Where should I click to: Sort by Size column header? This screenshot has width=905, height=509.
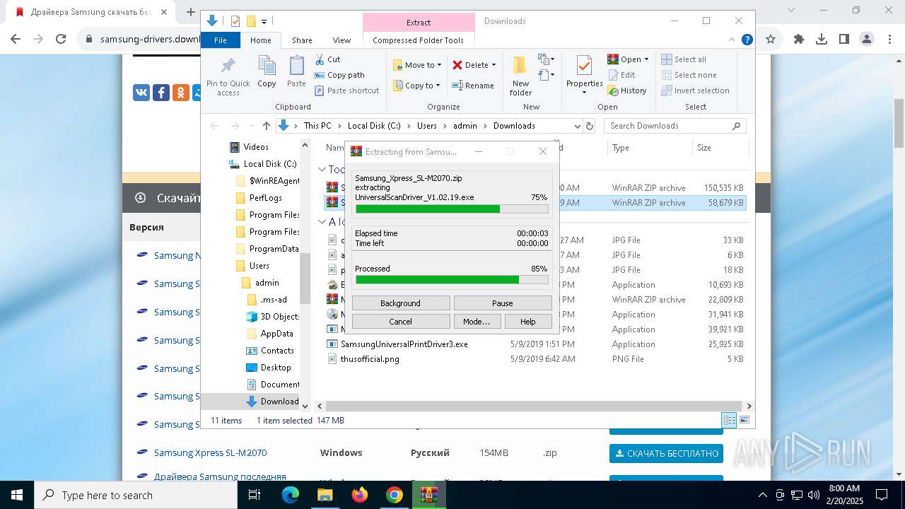point(720,148)
